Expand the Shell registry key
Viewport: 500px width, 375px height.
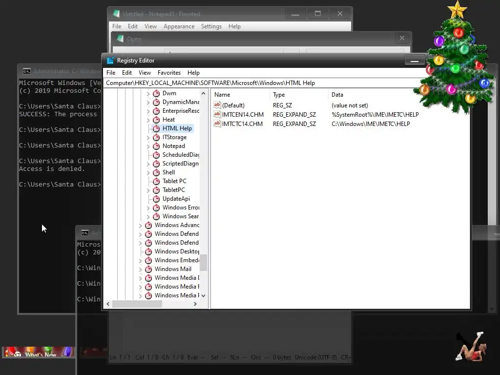(148, 172)
